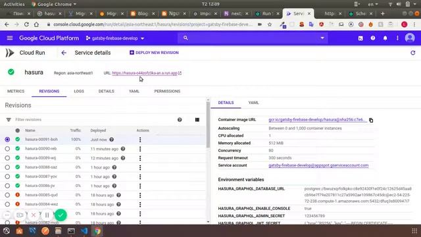Switch to the service YAML tab
Image resolution: width=421 pixels, height=237 pixels.
tap(134, 91)
